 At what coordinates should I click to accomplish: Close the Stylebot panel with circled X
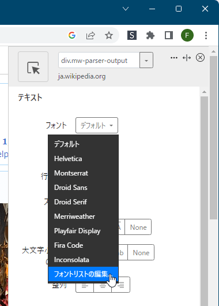click(x=200, y=58)
